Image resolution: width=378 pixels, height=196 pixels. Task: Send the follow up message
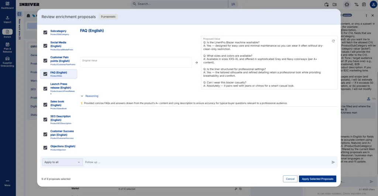tap(333, 162)
